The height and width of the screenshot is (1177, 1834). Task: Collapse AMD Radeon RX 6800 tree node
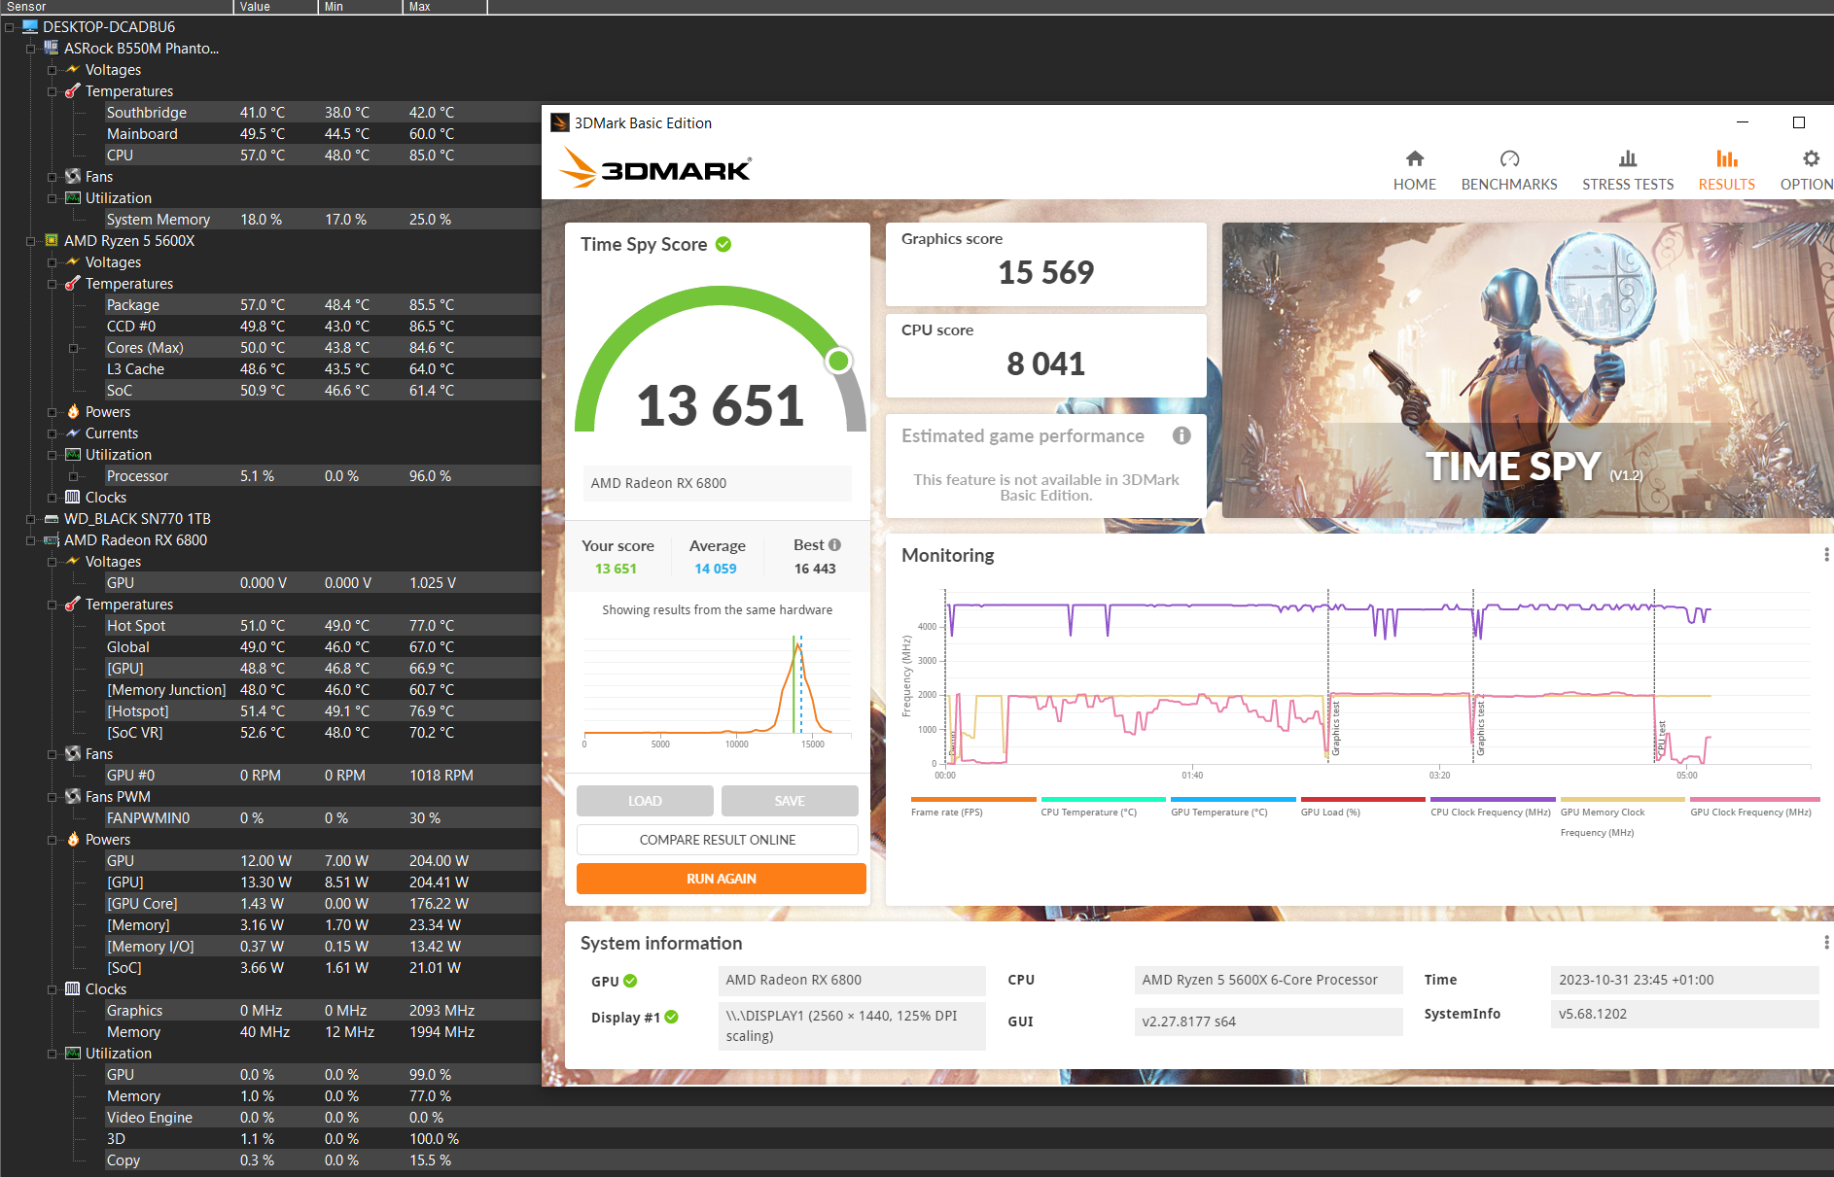tap(30, 540)
